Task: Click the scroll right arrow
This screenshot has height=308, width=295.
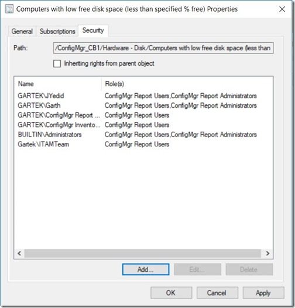Action: point(267,253)
